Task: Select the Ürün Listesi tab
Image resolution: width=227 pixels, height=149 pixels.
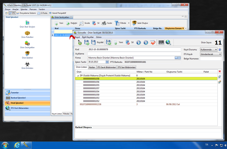Action: (81, 67)
